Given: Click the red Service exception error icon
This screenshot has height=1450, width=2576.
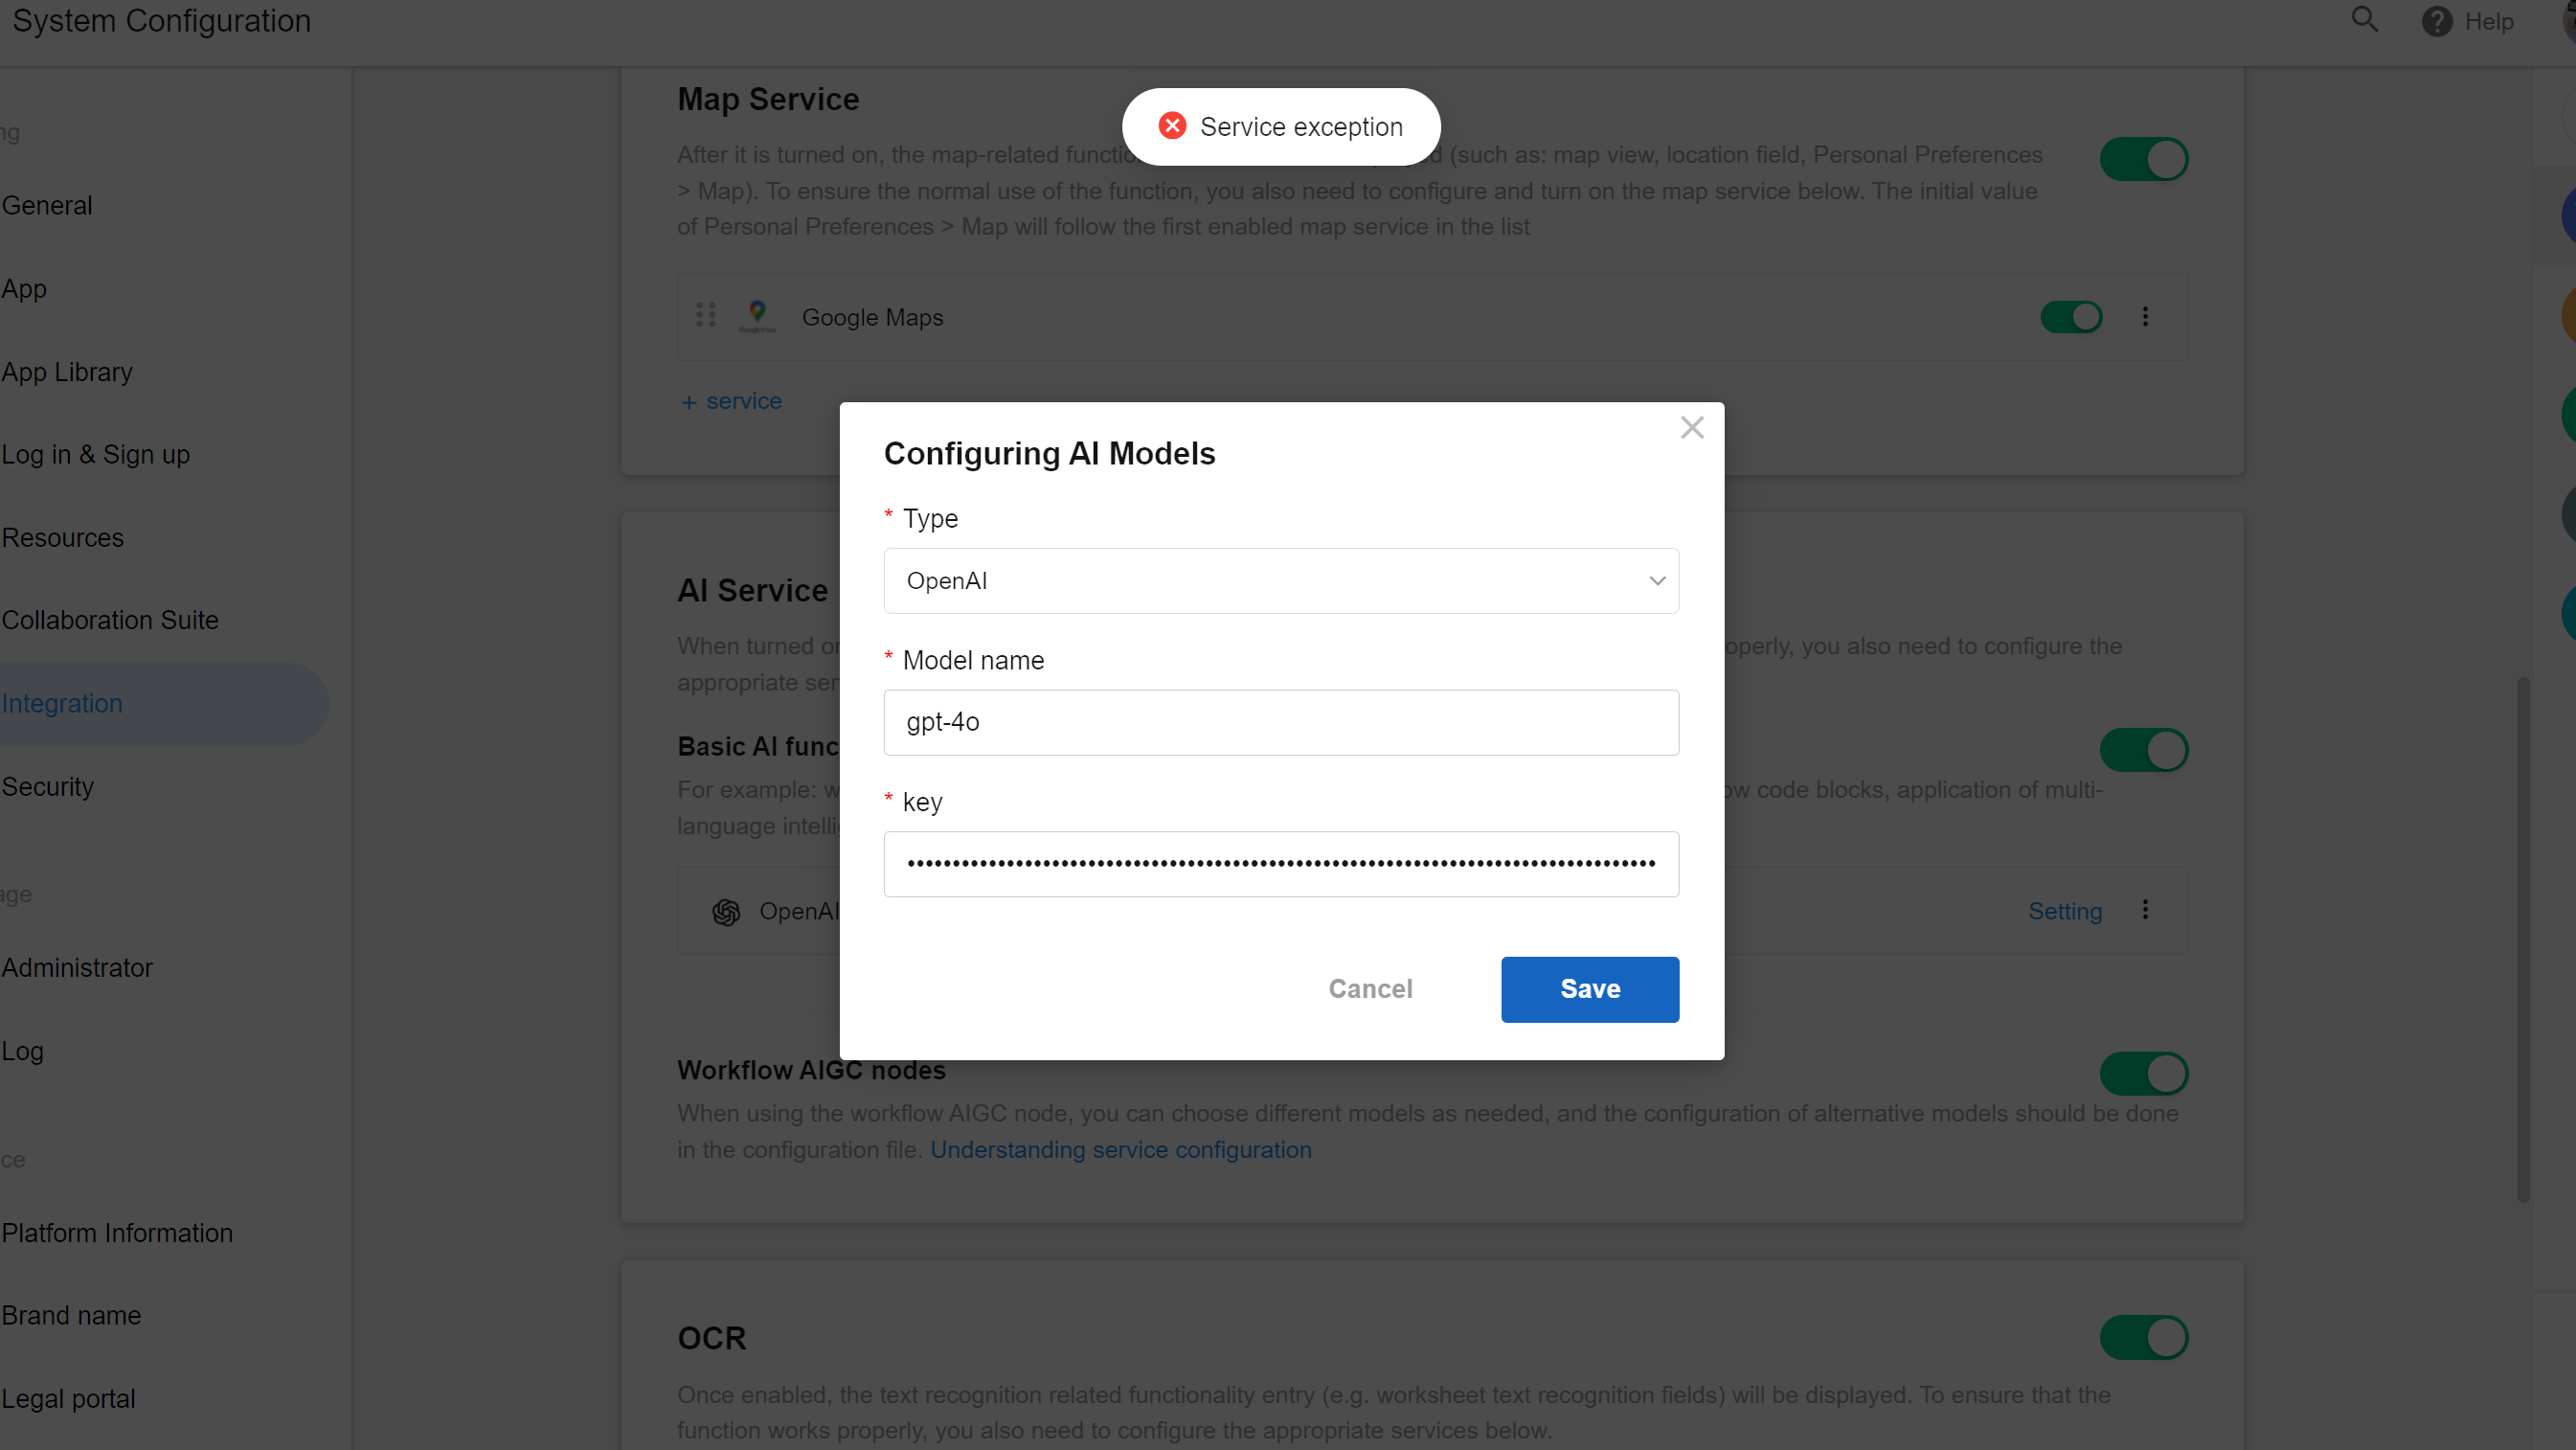Looking at the screenshot, I should pos(1172,126).
